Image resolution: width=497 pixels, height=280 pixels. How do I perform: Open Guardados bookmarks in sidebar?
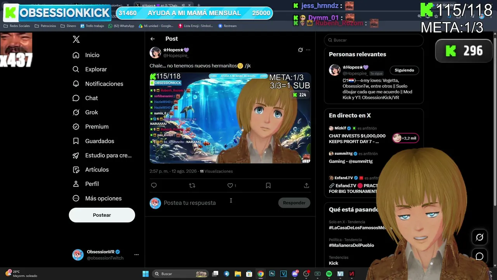[94, 141]
